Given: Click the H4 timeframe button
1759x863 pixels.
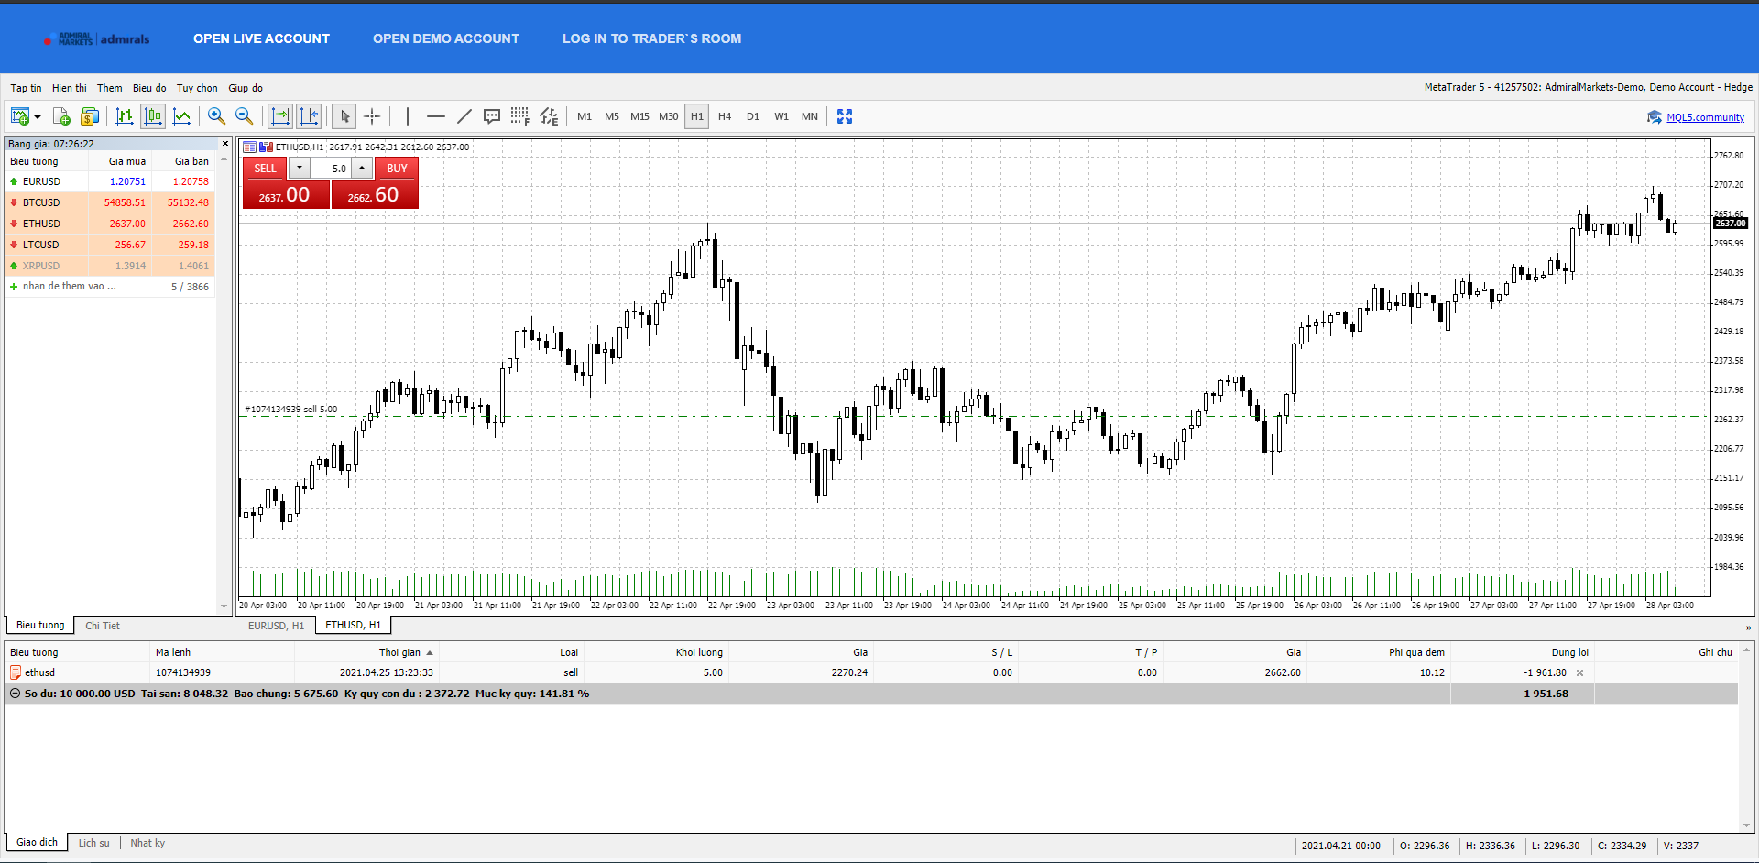Looking at the screenshot, I should point(725,116).
